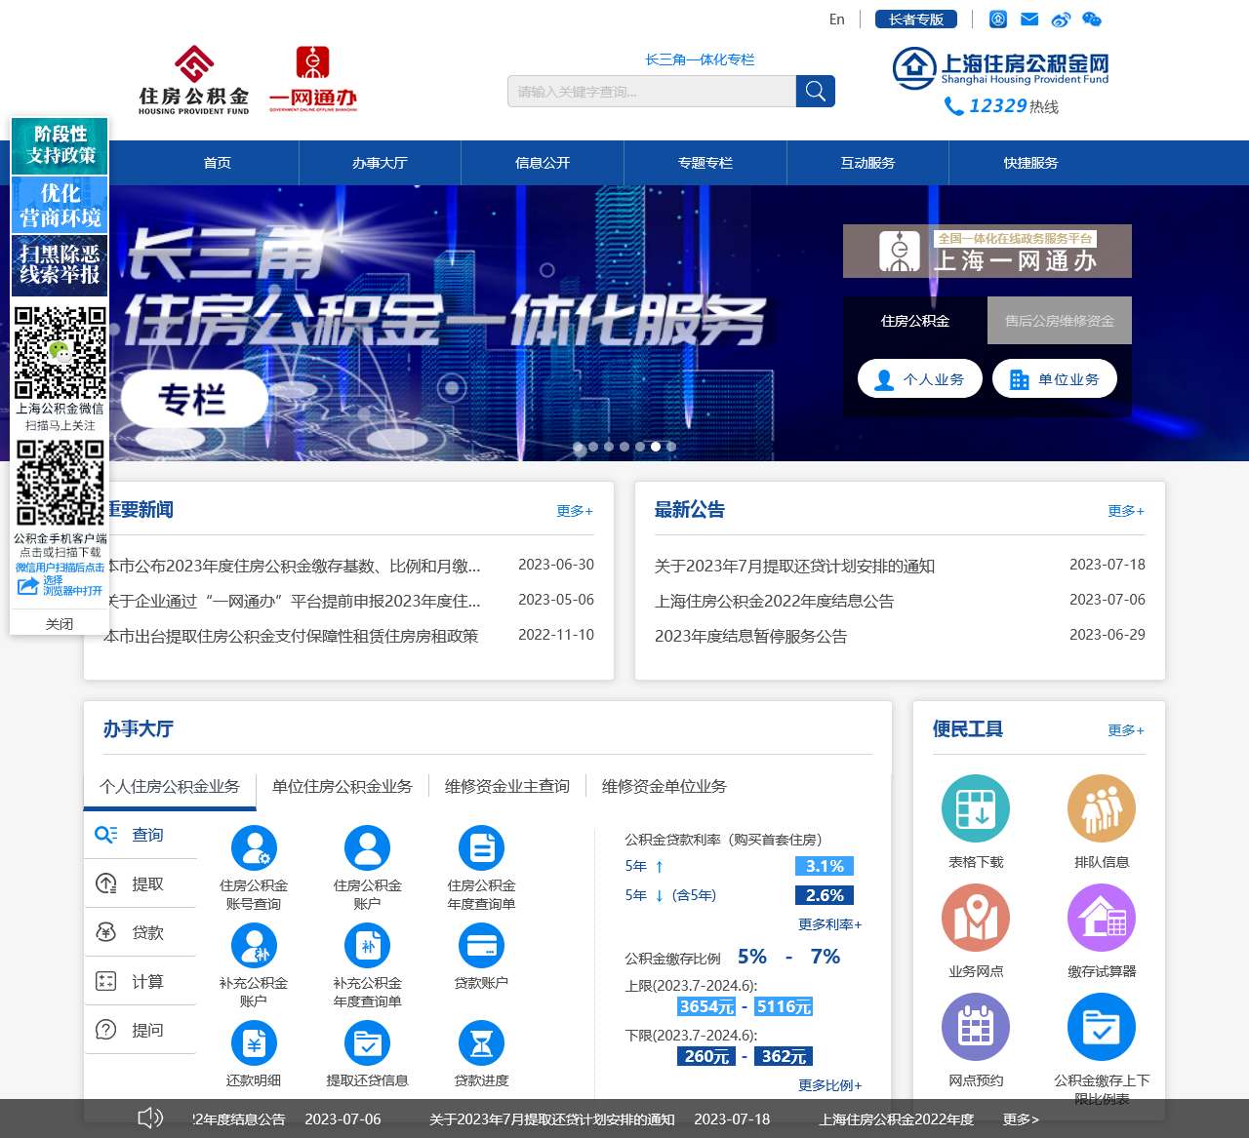Screen dimensions: 1249x1138
Task: Select the 缴存试算器 calculator icon
Action: coord(1101,917)
